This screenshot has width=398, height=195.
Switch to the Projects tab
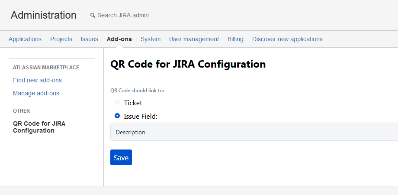click(61, 39)
